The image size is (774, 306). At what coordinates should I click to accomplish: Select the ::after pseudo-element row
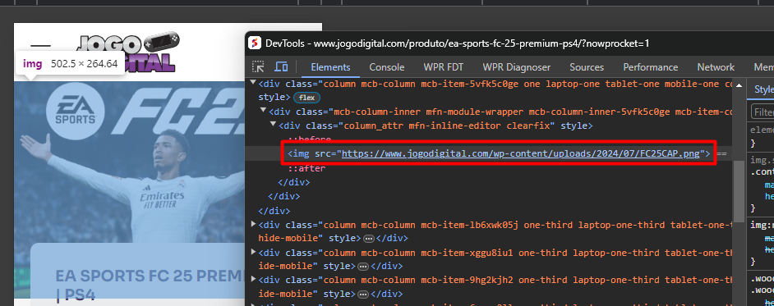pos(307,168)
